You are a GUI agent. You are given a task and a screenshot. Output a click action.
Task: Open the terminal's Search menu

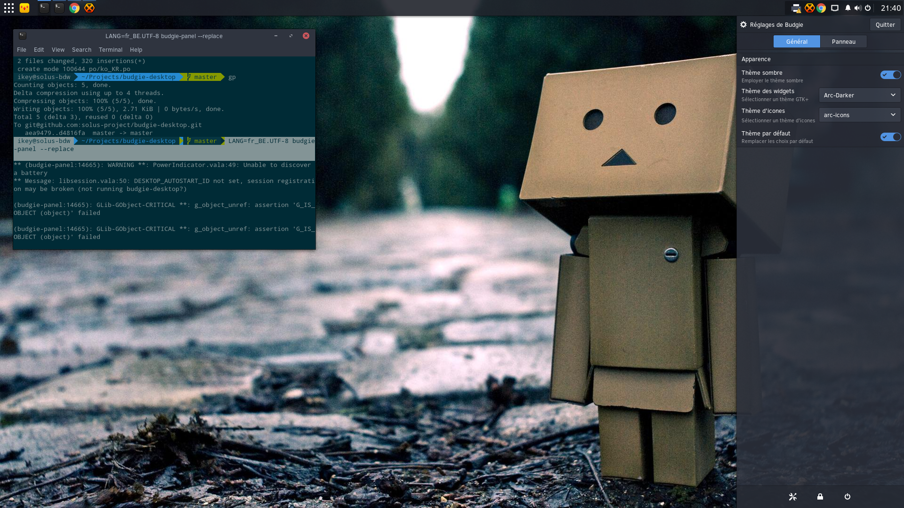point(81,50)
